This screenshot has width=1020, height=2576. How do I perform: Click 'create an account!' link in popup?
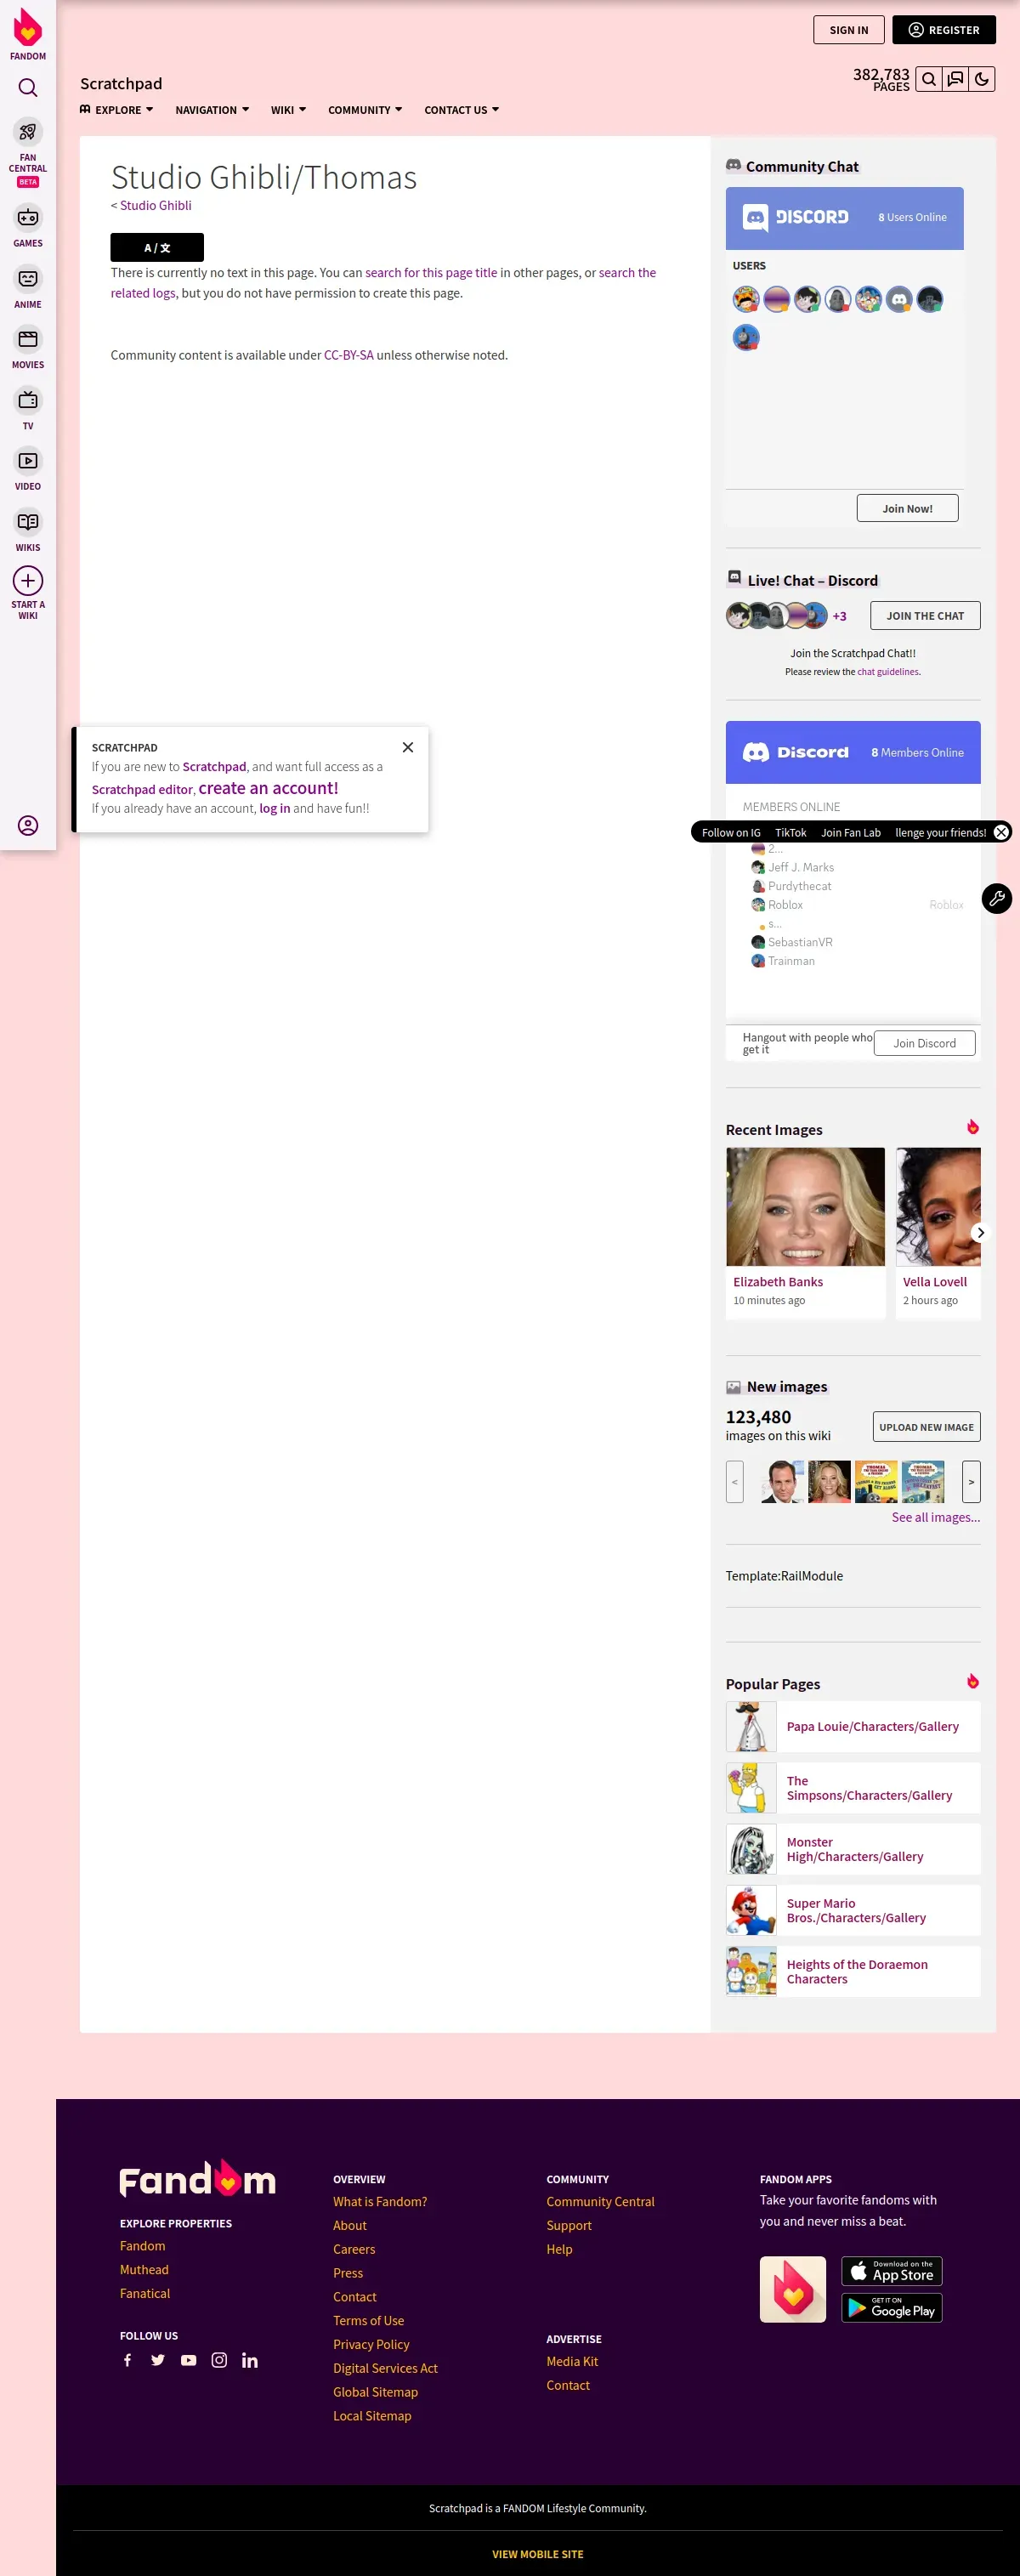[x=268, y=788]
